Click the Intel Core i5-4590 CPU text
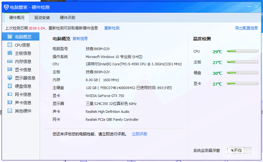 click(134, 64)
